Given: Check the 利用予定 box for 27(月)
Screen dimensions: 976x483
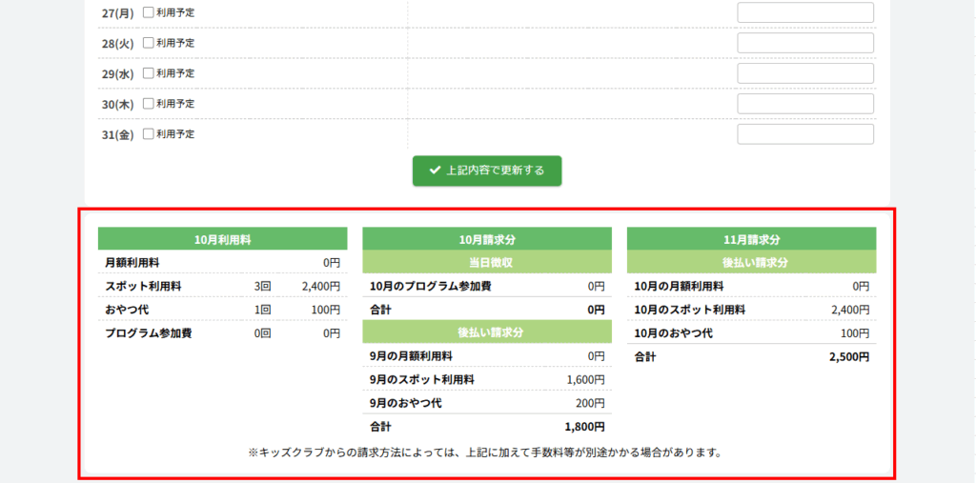Looking at the screenshot, I should click(x=148, y=12).
